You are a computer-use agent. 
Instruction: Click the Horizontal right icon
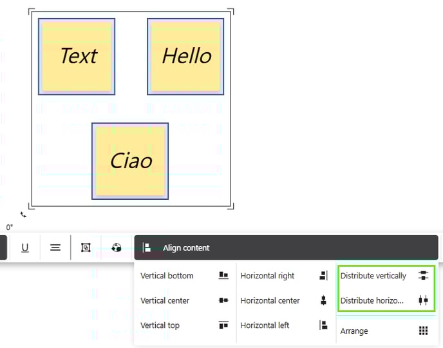coord(323,275)
